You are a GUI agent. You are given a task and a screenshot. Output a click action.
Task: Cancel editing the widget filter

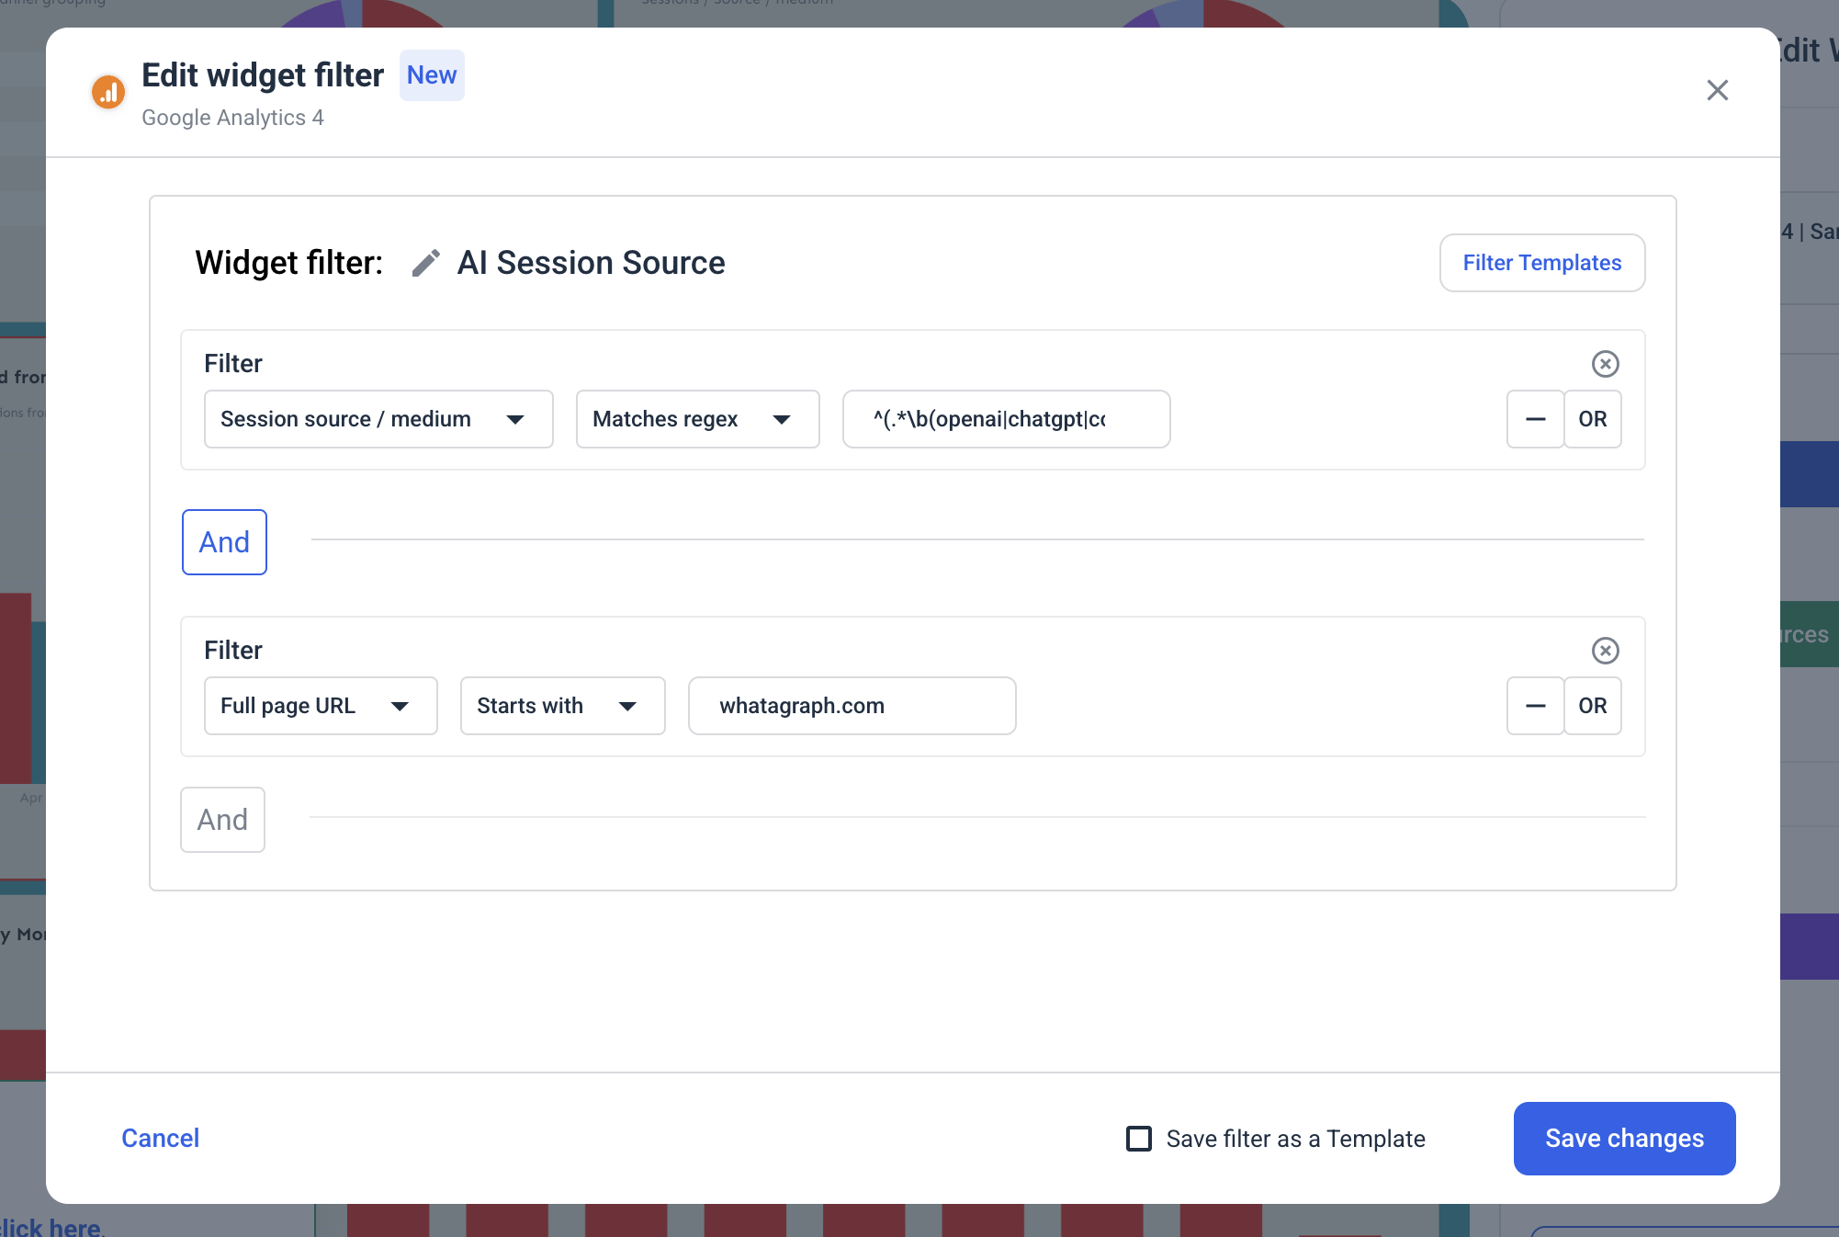(159, 1139)
